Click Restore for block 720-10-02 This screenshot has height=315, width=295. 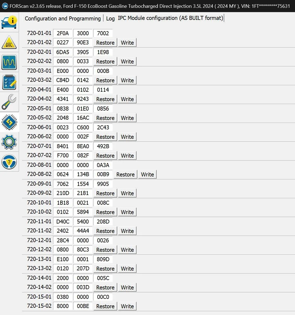105,212
